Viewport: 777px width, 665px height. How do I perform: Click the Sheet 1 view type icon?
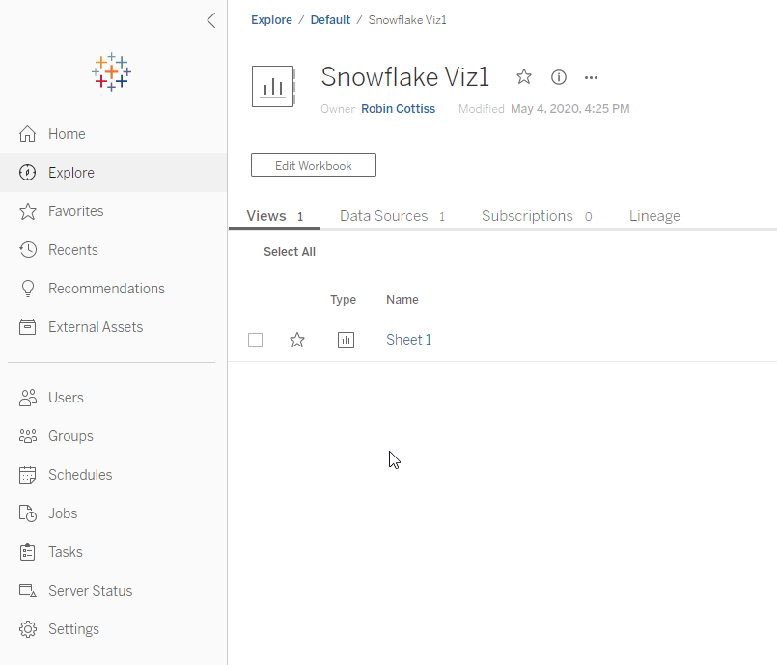coord(346,341)
